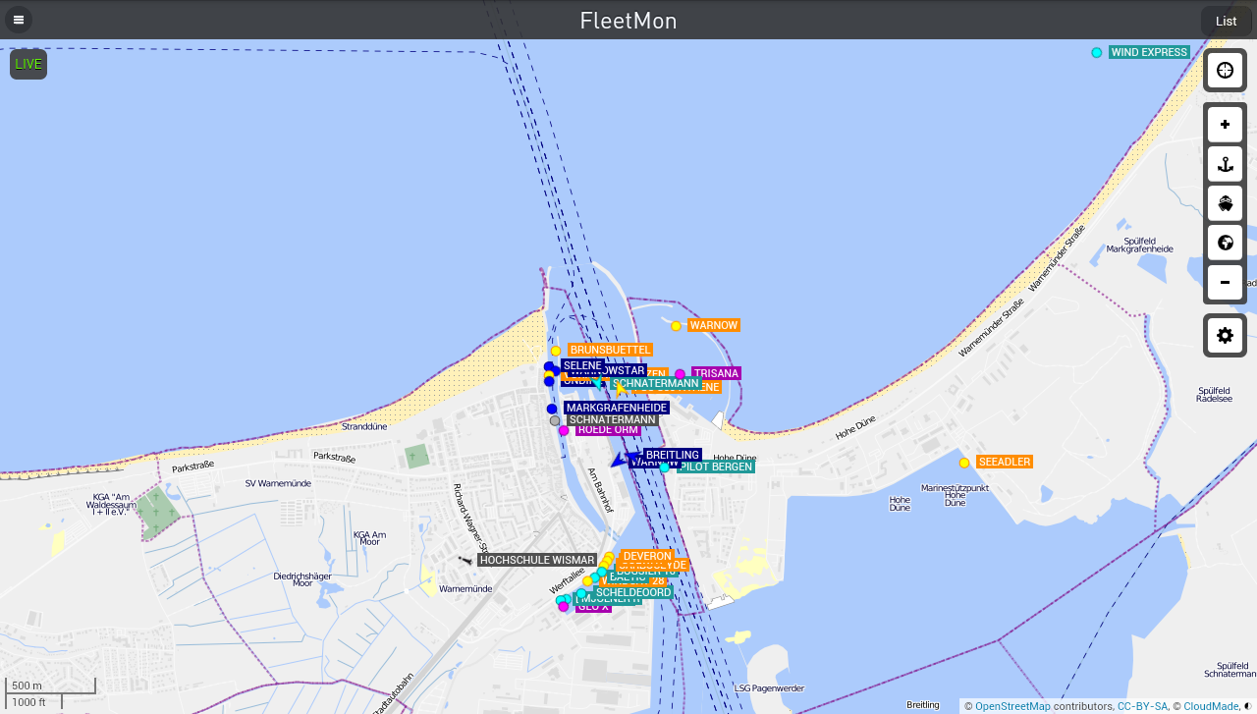Open ports with the anchor icon
The height and width of the screenshot is (714, 1257).
click(1225, 164)
